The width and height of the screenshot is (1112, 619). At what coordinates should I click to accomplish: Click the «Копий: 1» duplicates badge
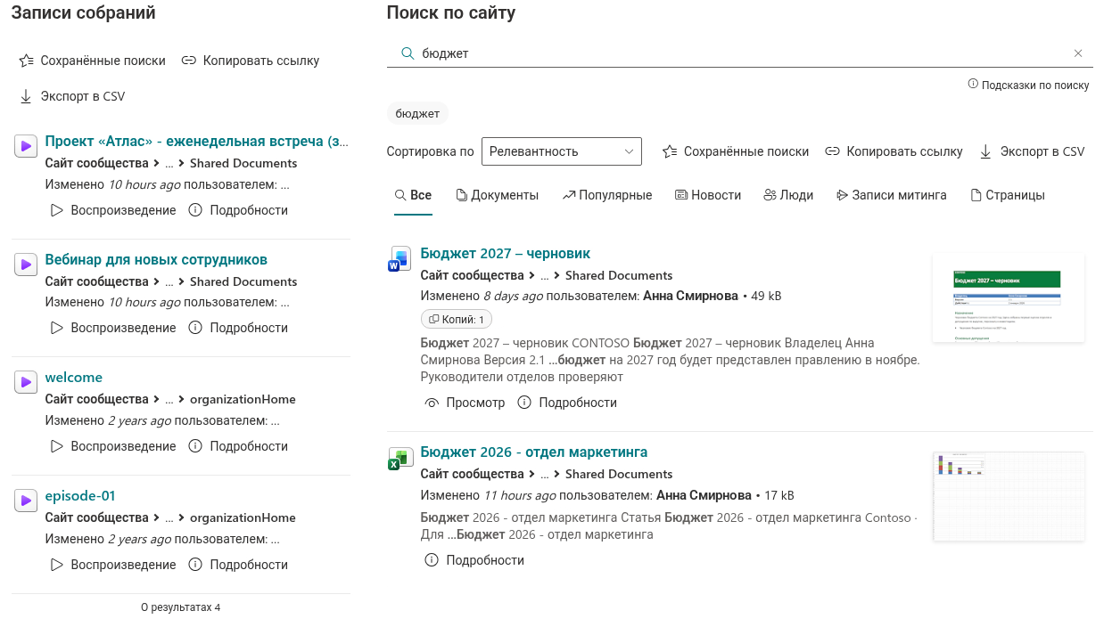pyautogui.click(x=457, y=319)
